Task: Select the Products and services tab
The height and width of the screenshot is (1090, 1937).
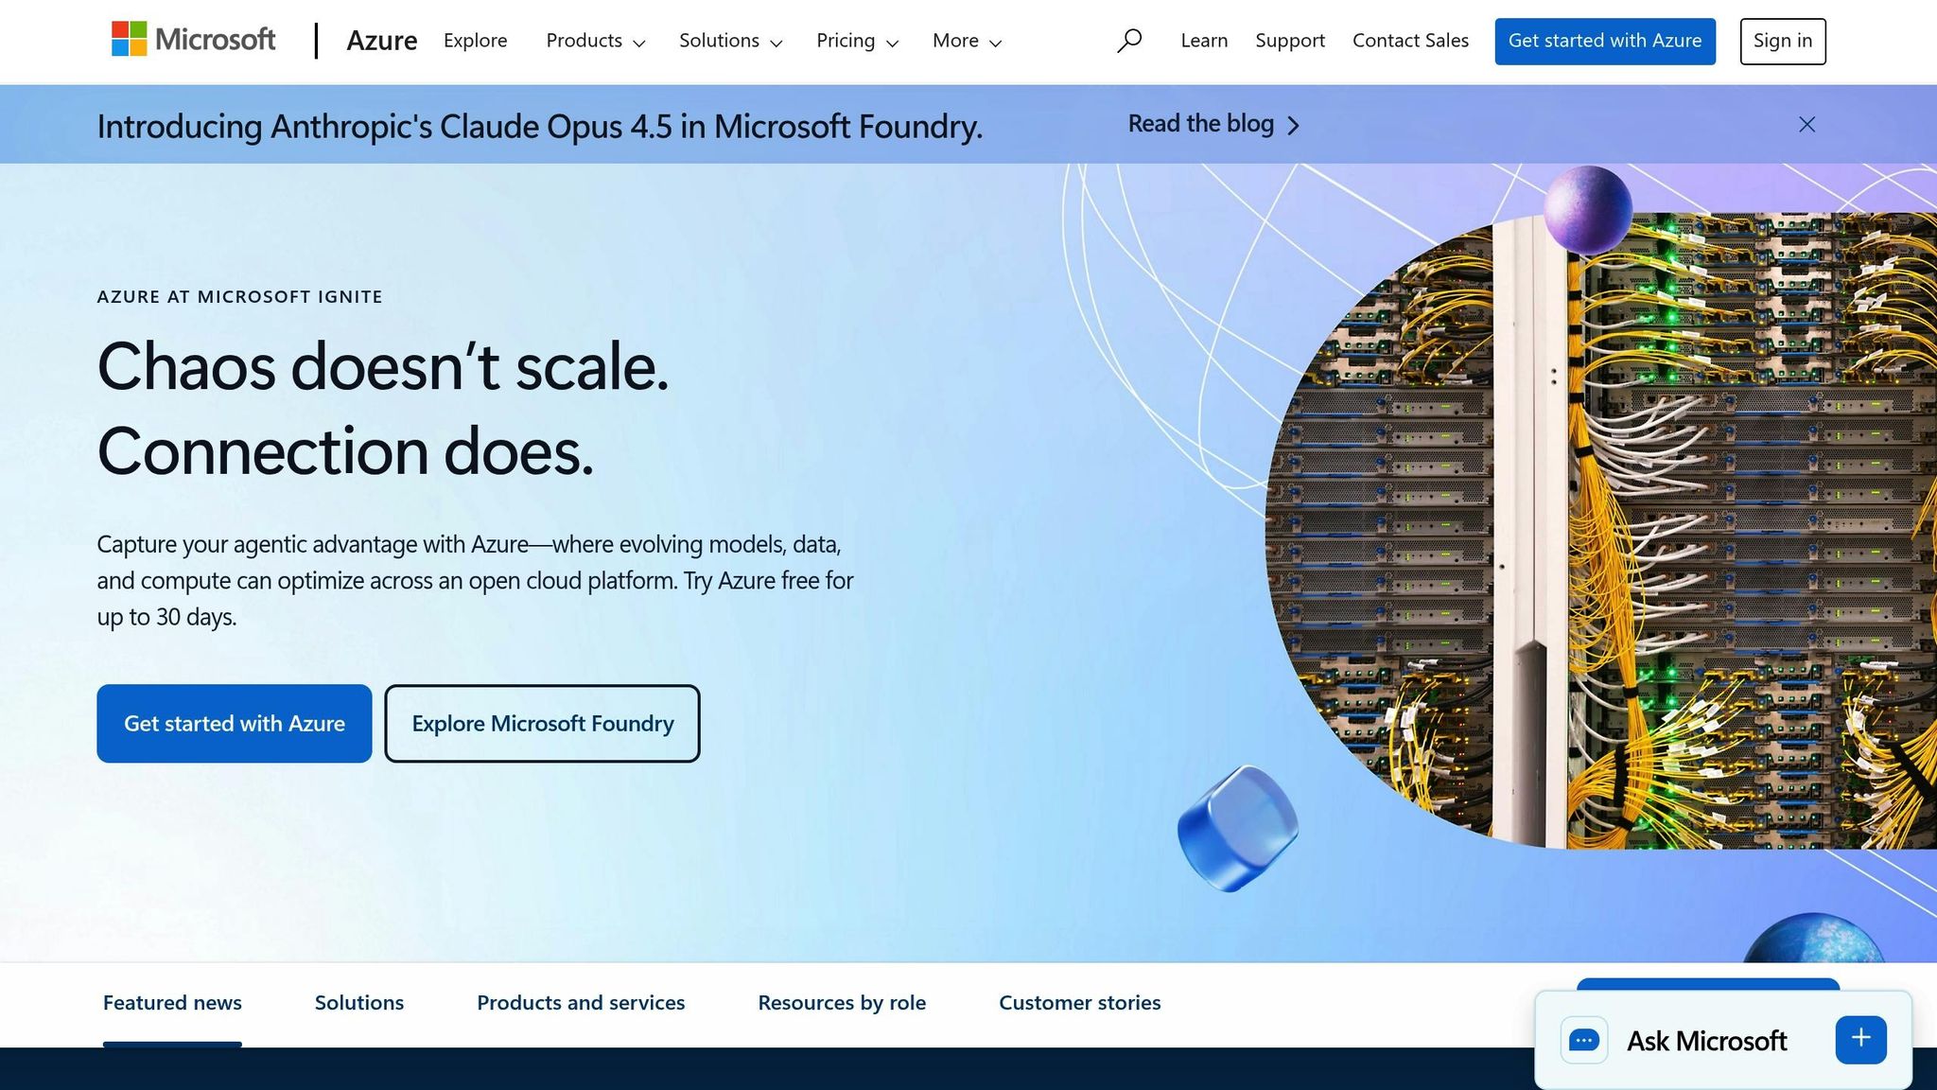Action: [581, 1002]
